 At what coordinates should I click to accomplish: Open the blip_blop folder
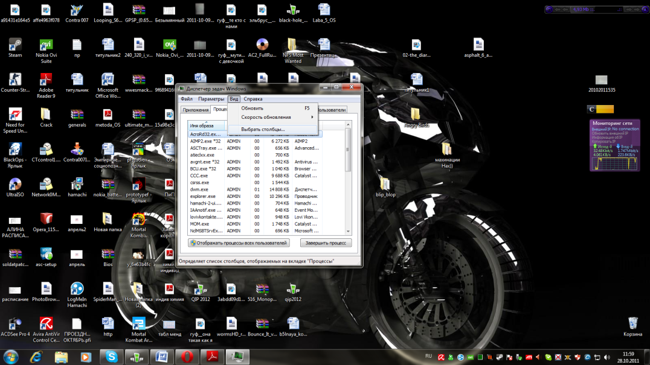point(385,187)
